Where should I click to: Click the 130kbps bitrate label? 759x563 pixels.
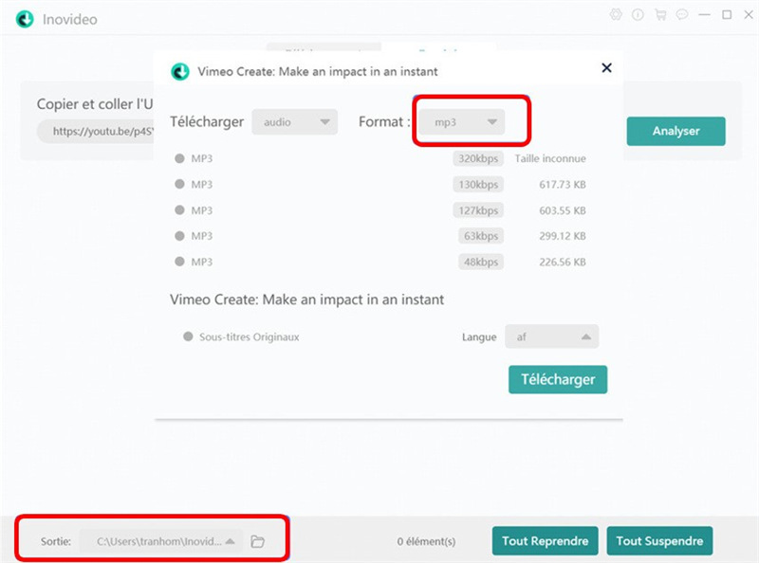tap(478, 184)
